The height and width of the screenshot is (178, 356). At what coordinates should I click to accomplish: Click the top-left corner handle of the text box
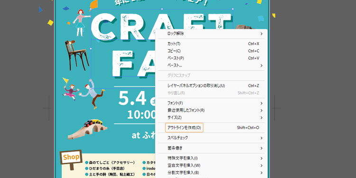point(91,9)
